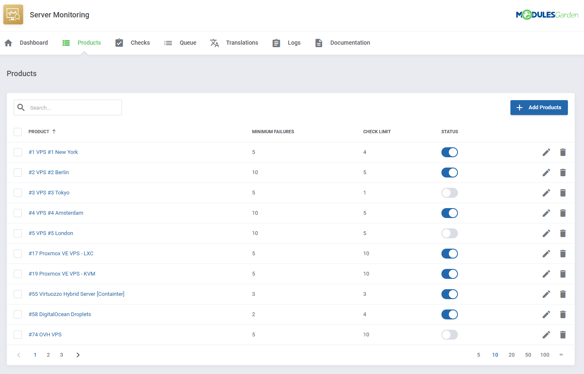
Task: Open the Translations language icon
Action: (x=215, y=43)
